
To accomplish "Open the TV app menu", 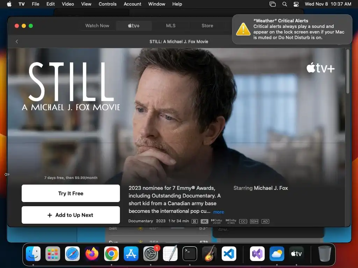I will click(x=21, y=4).
